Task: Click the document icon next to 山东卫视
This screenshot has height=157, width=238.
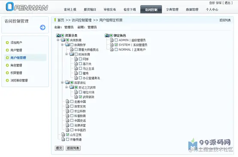Action: (63, 134)
